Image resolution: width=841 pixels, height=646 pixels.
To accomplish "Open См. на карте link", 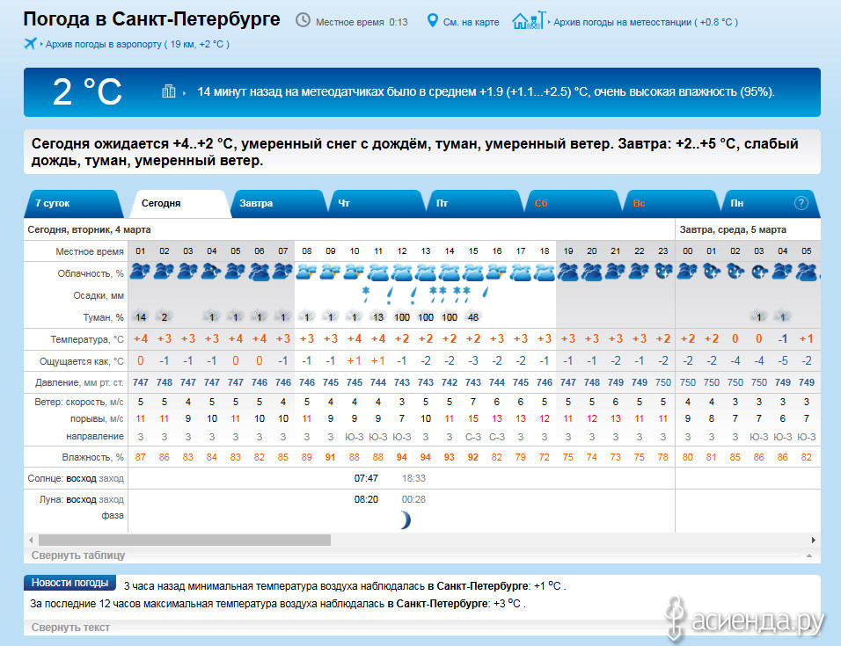I will (471, 22).
